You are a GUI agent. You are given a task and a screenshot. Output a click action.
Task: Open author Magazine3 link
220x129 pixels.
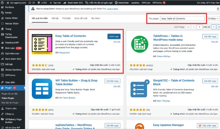pyautogui.click(x=64, y=53)
